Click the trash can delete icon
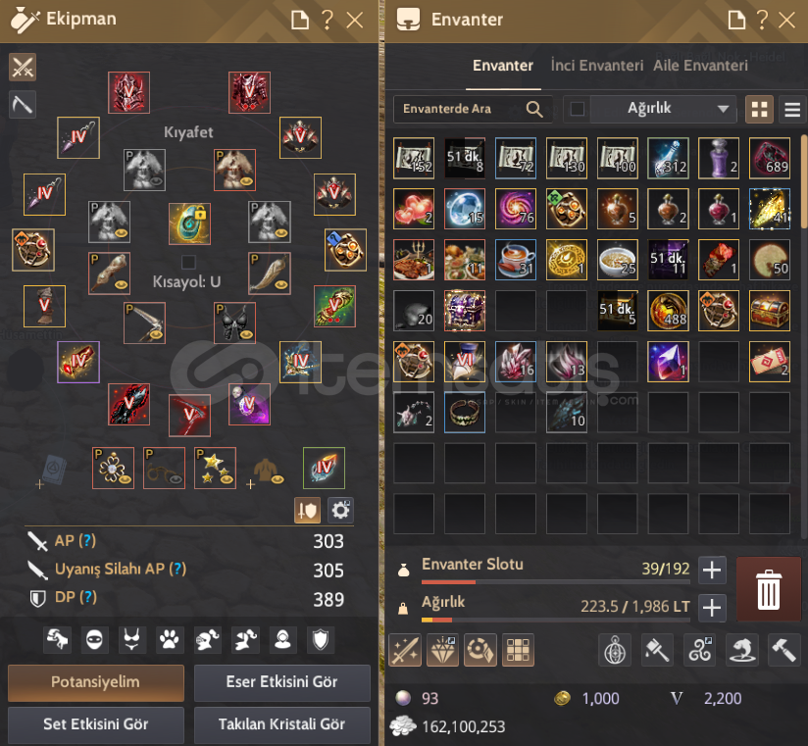 [x=768, y=589]
